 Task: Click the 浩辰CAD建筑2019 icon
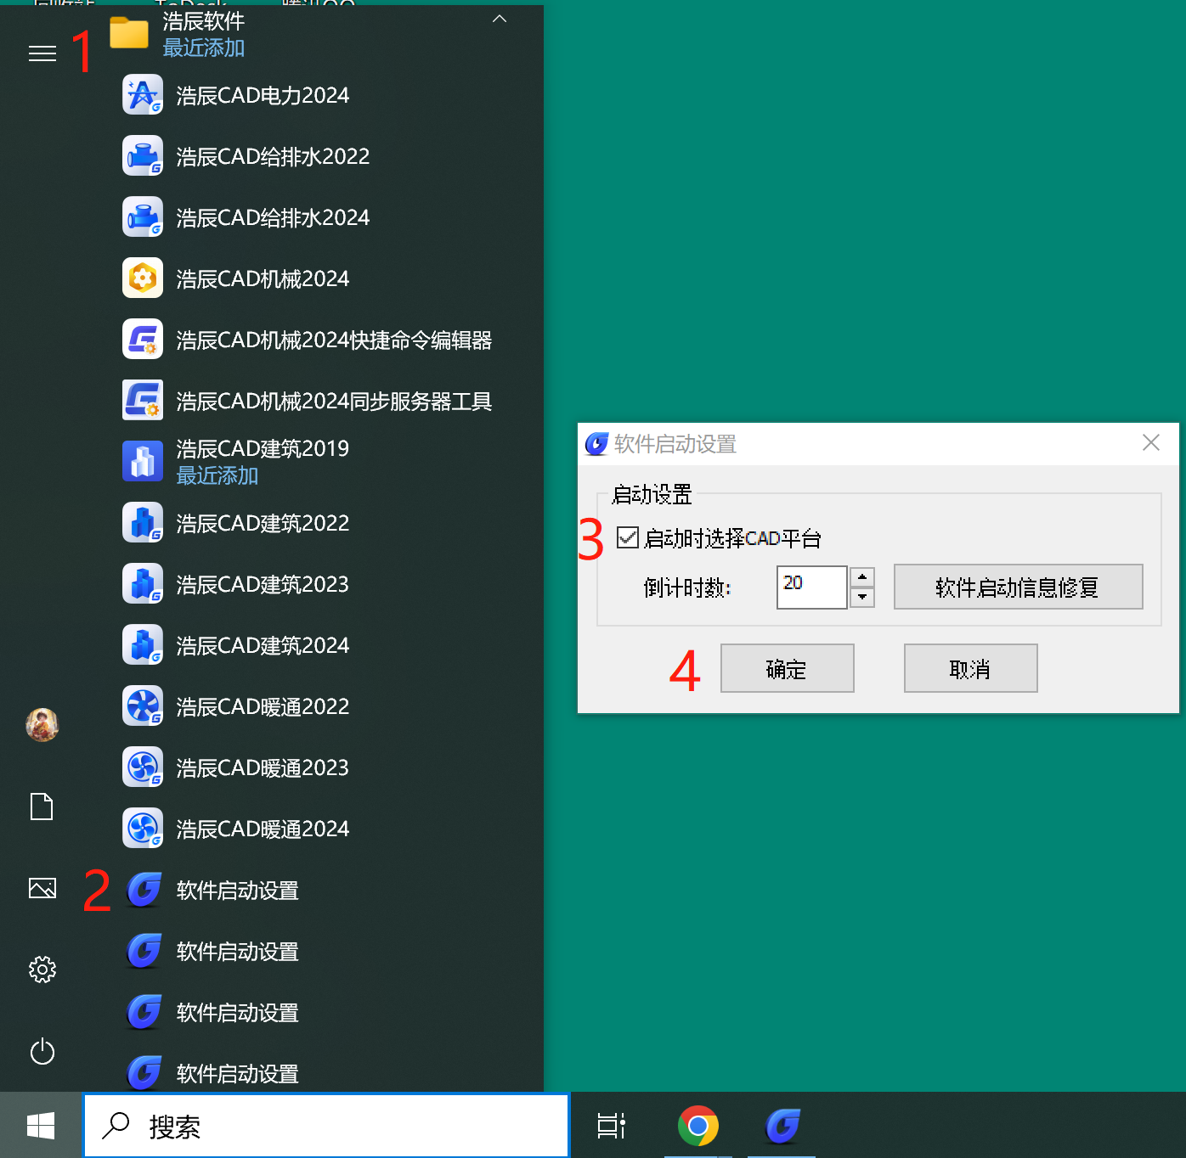pyautogui.click(x=143, y=462)
